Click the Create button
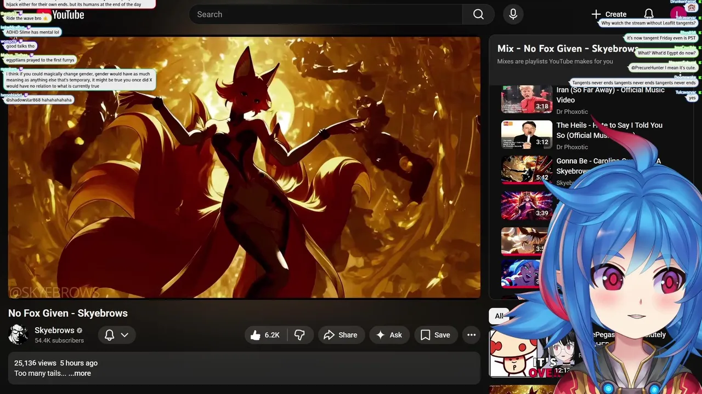This screenshot has height=394, width=702. point(609,14)
